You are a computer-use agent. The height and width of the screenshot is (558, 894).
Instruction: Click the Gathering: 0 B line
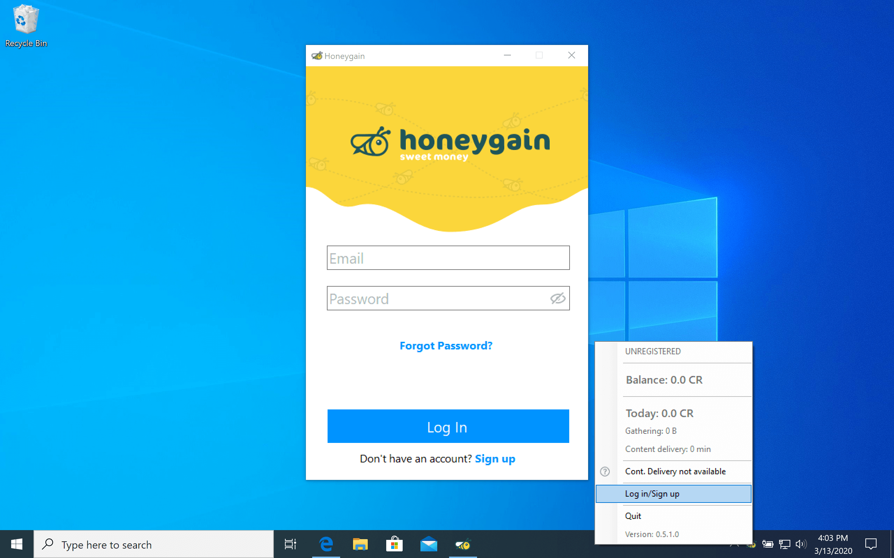[651, 431]
